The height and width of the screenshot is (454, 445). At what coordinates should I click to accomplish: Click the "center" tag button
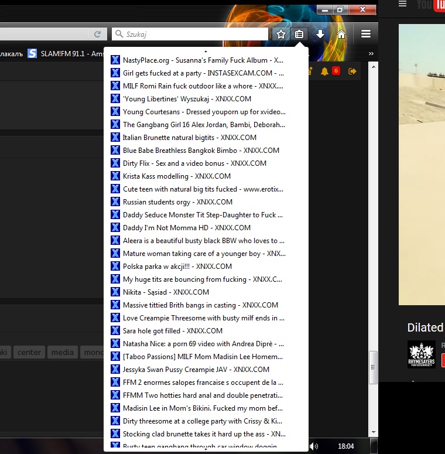[x=29, y=352]
